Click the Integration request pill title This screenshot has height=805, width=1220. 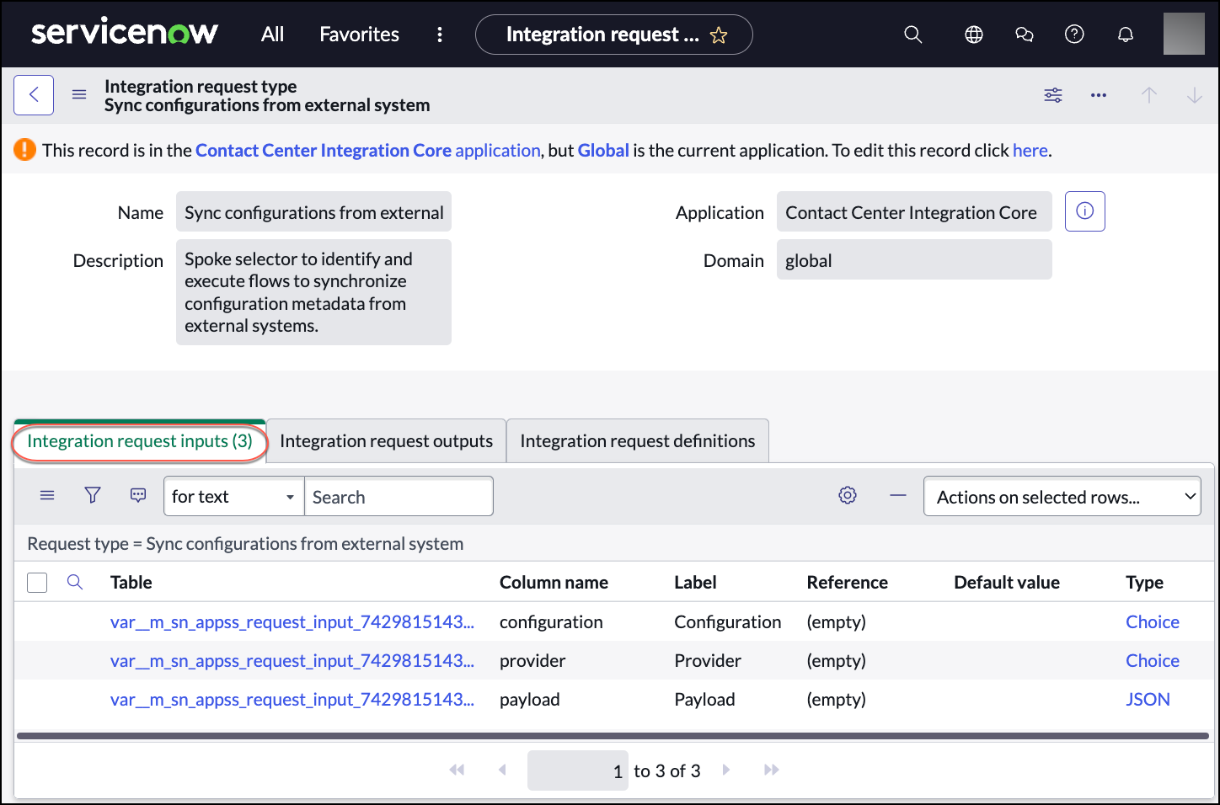coord(602,35)
